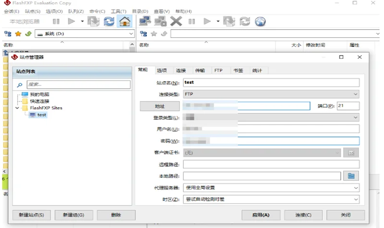Open the 站点(S) menu
The image size is (384, 228).
click(x=33, y=11)
